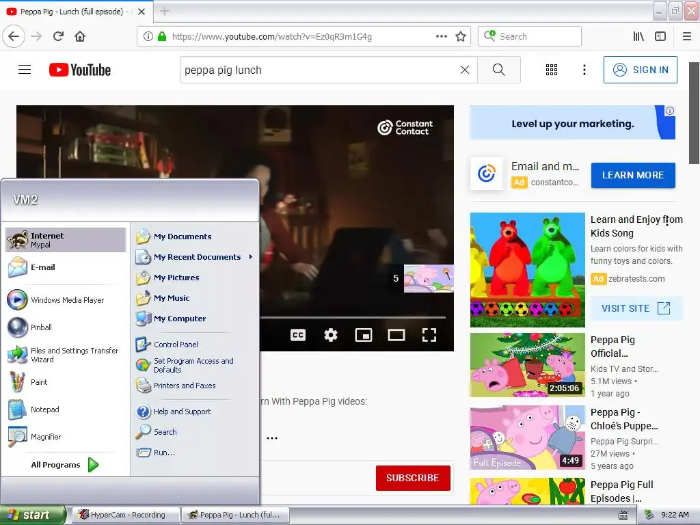This screenshot has width=700, height=525.
Task: Bookmark this page with the star icon
Action: [x=461, y=36]
